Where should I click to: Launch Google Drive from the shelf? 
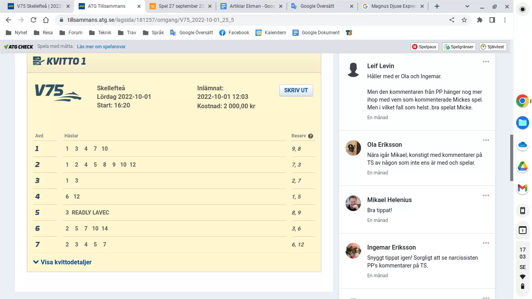click(x=522, y=167)
